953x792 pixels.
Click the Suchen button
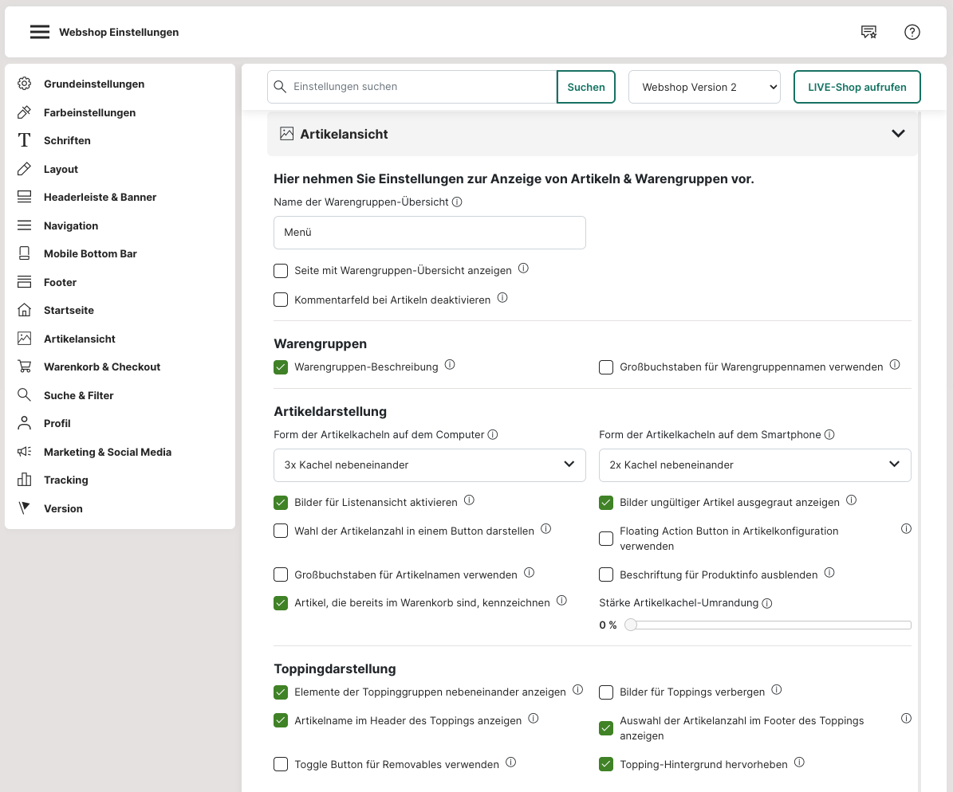(x=586, y=87)
